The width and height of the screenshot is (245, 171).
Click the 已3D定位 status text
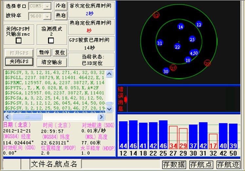[x=92, y=63]
